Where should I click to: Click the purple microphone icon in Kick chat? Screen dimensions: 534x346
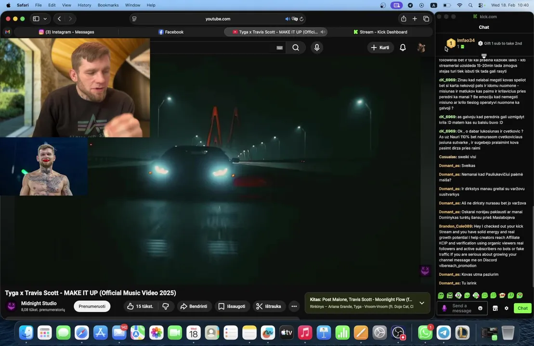coord(444,308)
